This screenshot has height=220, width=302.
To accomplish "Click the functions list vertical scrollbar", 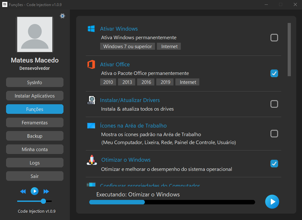I will click(x=289, y=49).
